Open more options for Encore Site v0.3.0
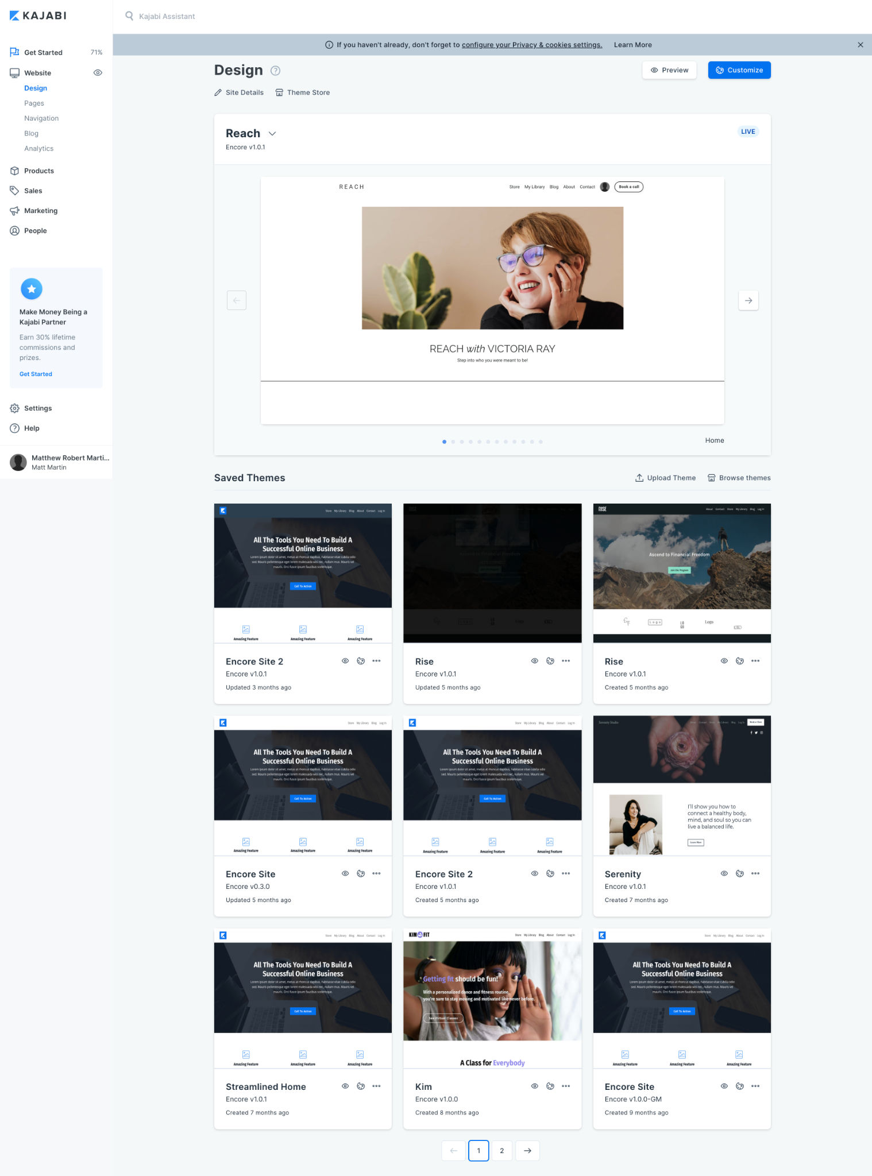The height and width of the screenshot is (1176, 872). tap(376, 873)
